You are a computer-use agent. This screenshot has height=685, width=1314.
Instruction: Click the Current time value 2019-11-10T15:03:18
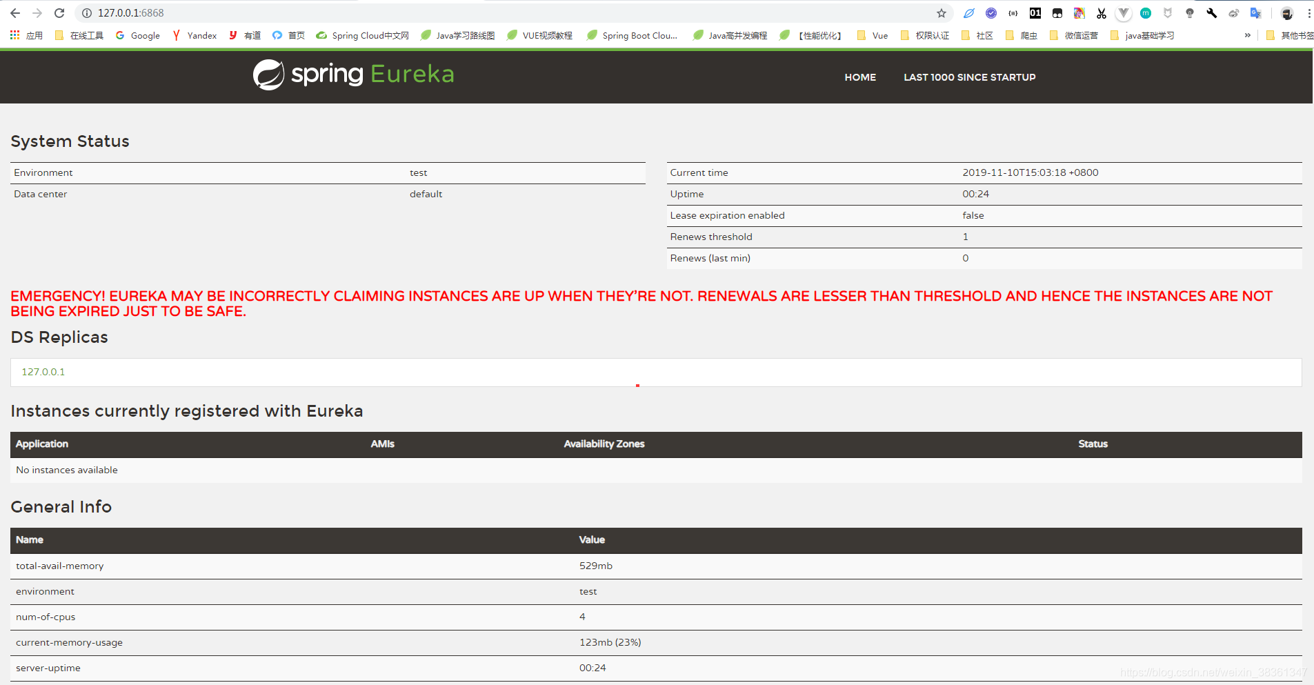click(1031, 172)
